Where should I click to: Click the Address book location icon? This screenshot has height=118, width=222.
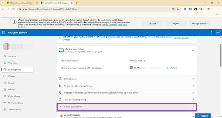(5, 109)
